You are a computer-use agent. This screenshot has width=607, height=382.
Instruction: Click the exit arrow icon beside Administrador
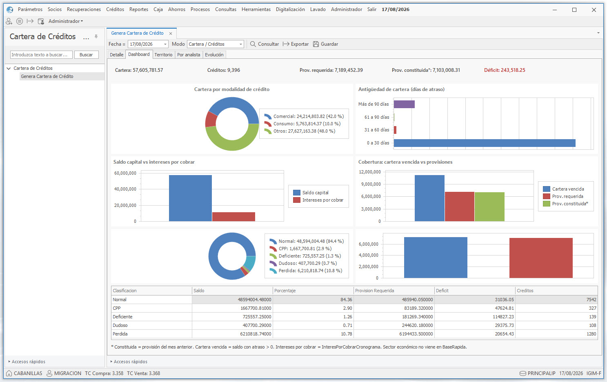[x=30, y=21]
